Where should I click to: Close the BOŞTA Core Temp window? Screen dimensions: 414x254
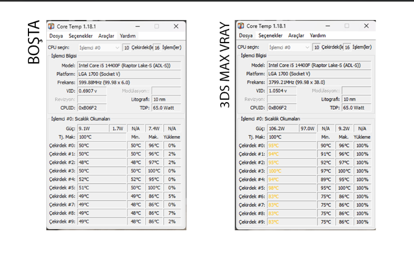tap(176, 26)
